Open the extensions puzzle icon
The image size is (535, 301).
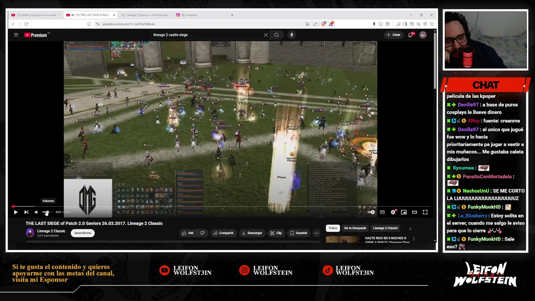(381, 24)
